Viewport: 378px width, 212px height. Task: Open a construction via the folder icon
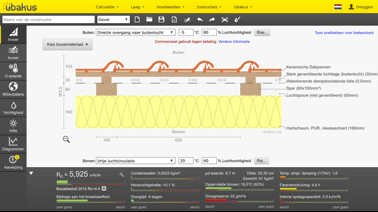pyautogui.click(x=149, y=19)
